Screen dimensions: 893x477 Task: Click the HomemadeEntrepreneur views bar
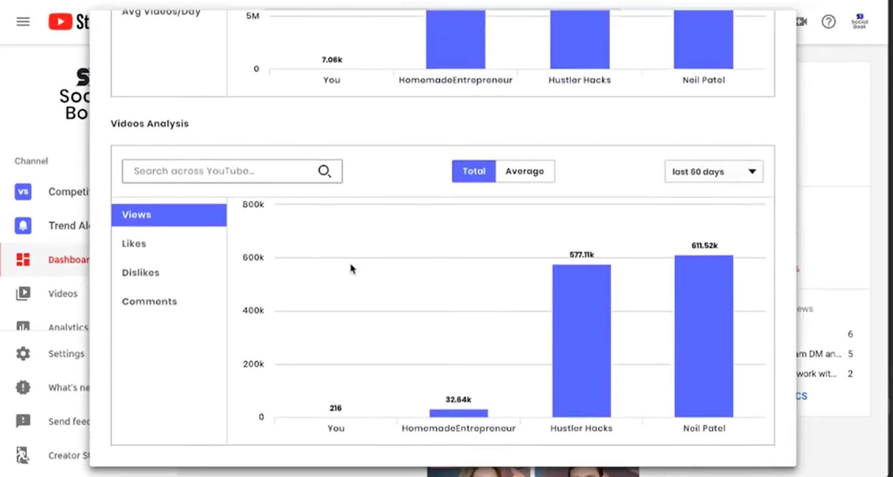458,413
